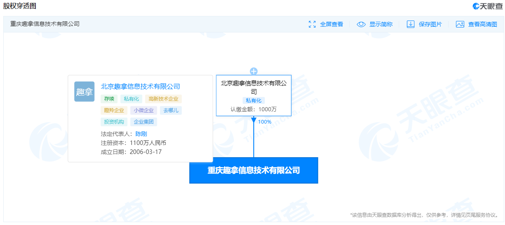Click the HD picture icon
This screenshot has height=225, width=505.
point(460,24)
